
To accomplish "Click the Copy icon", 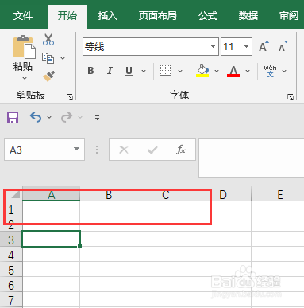I will (x=48, y=58).
